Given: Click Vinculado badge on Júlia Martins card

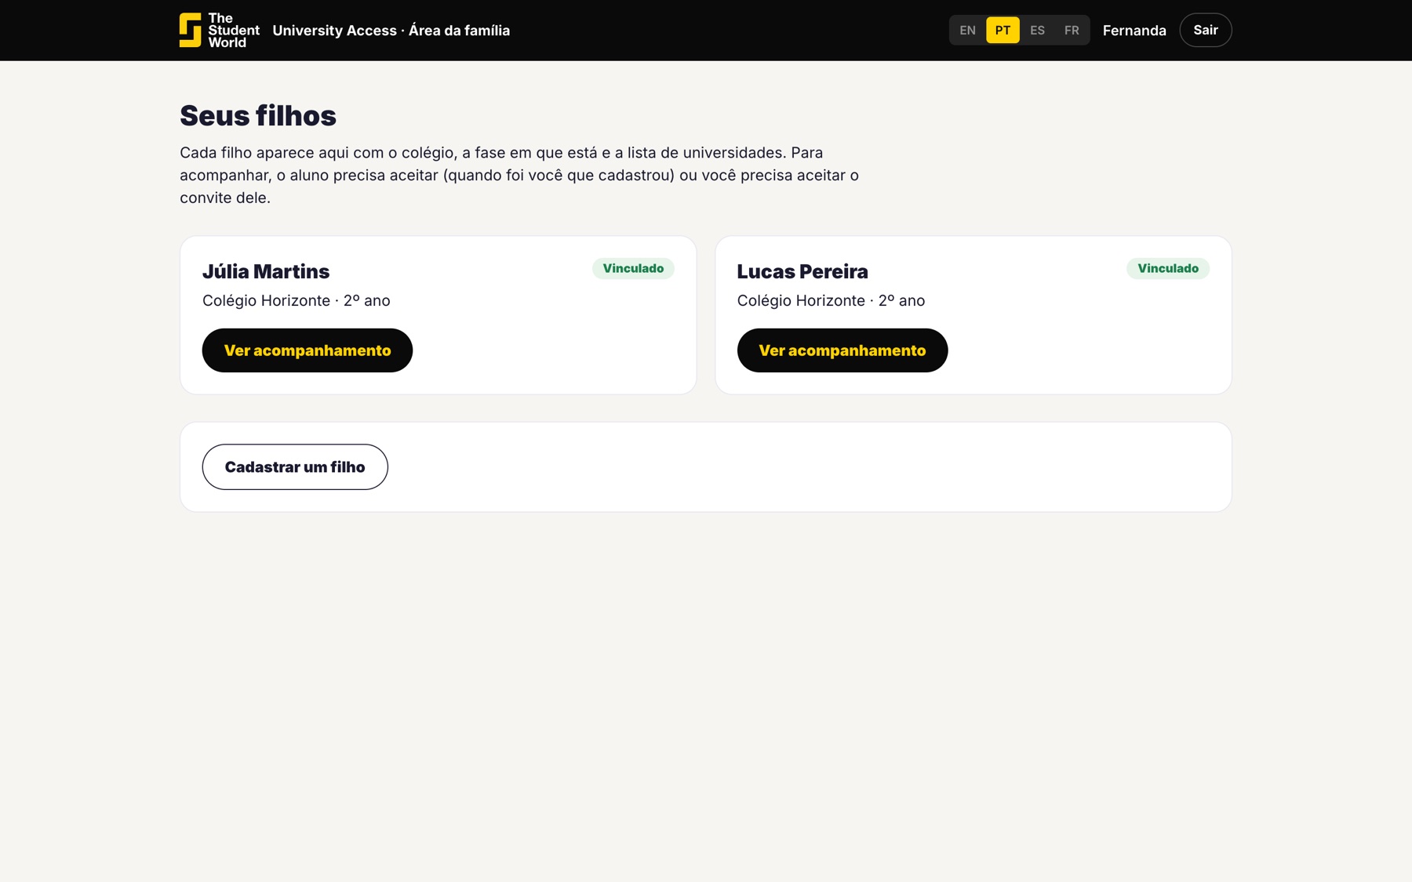Looking at the screenshot, I should [x=633, y=269].
